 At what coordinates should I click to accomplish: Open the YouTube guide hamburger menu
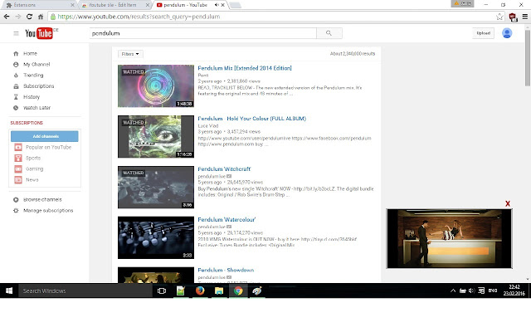[16, 33]
